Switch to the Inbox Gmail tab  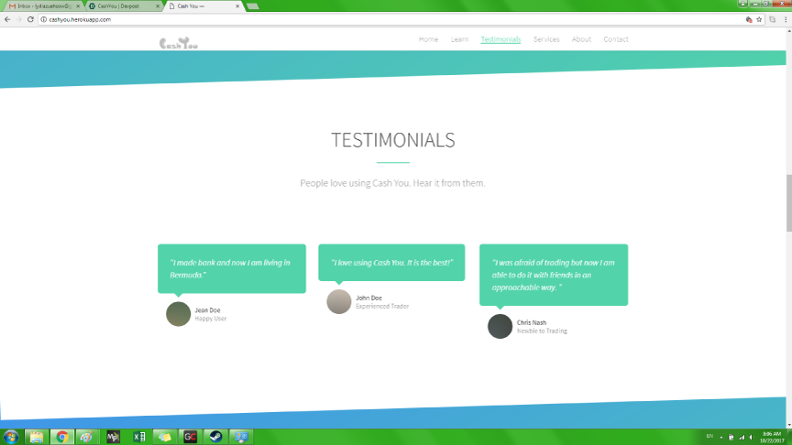pos(43,6)
